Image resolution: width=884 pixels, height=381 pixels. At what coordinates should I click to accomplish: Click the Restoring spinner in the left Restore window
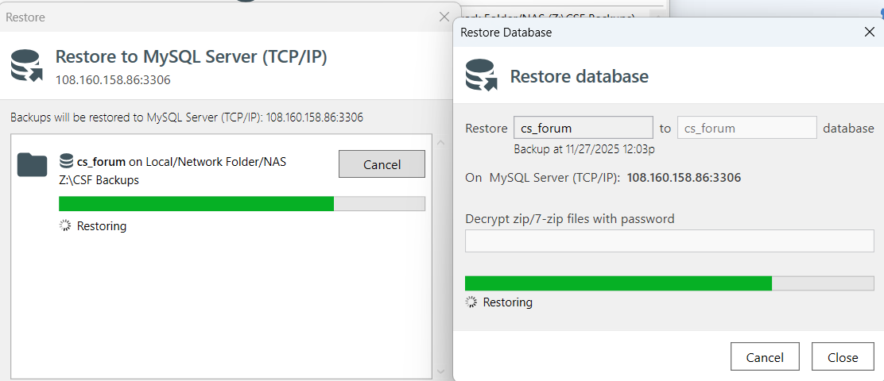(x=65, y=226)
